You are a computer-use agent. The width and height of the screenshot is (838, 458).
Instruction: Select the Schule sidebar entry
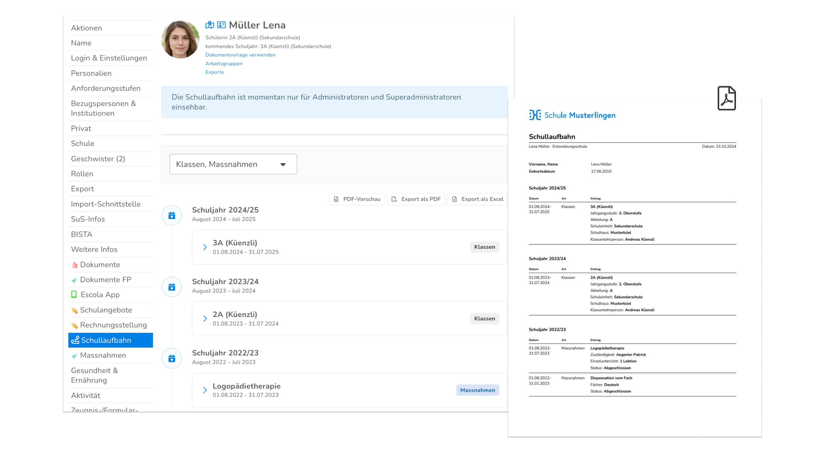click(x=110, y=143)
